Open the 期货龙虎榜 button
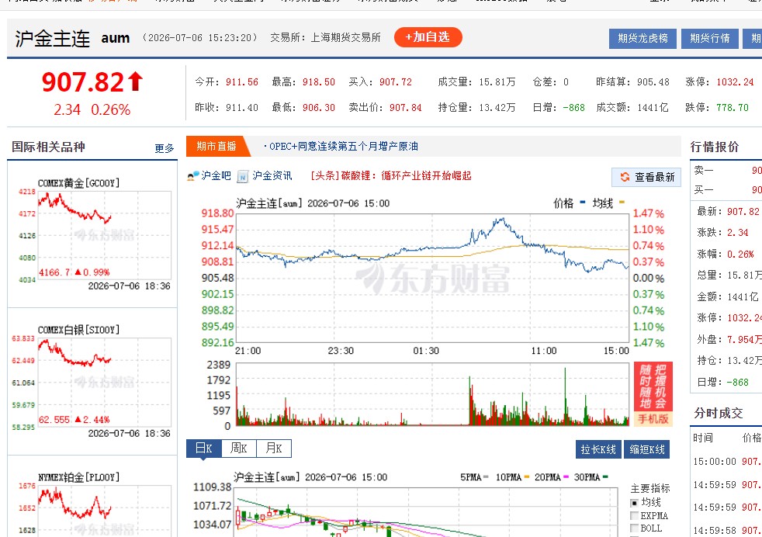This screenshot has width=762, height=537. pos(643,38)
